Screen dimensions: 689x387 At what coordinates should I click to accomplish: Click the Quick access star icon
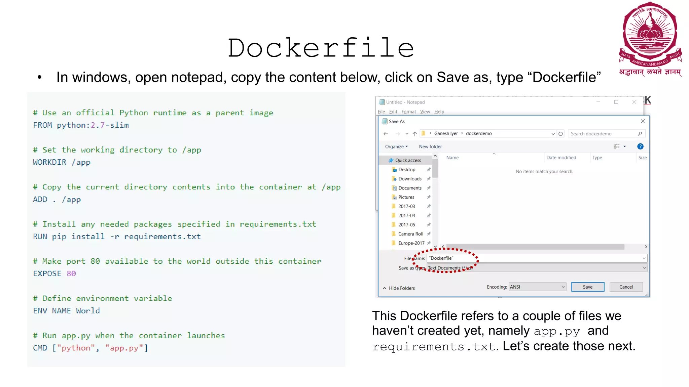click(391, 160)
